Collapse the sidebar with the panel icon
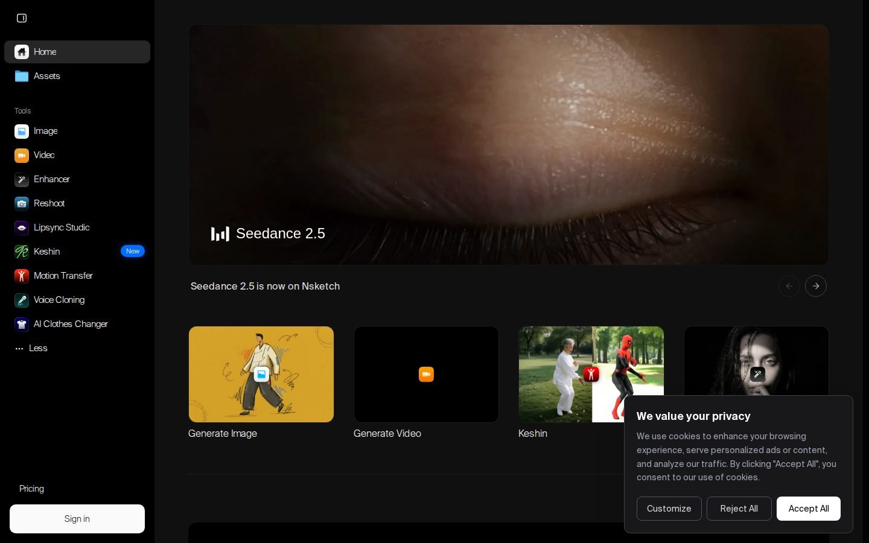 22,18
